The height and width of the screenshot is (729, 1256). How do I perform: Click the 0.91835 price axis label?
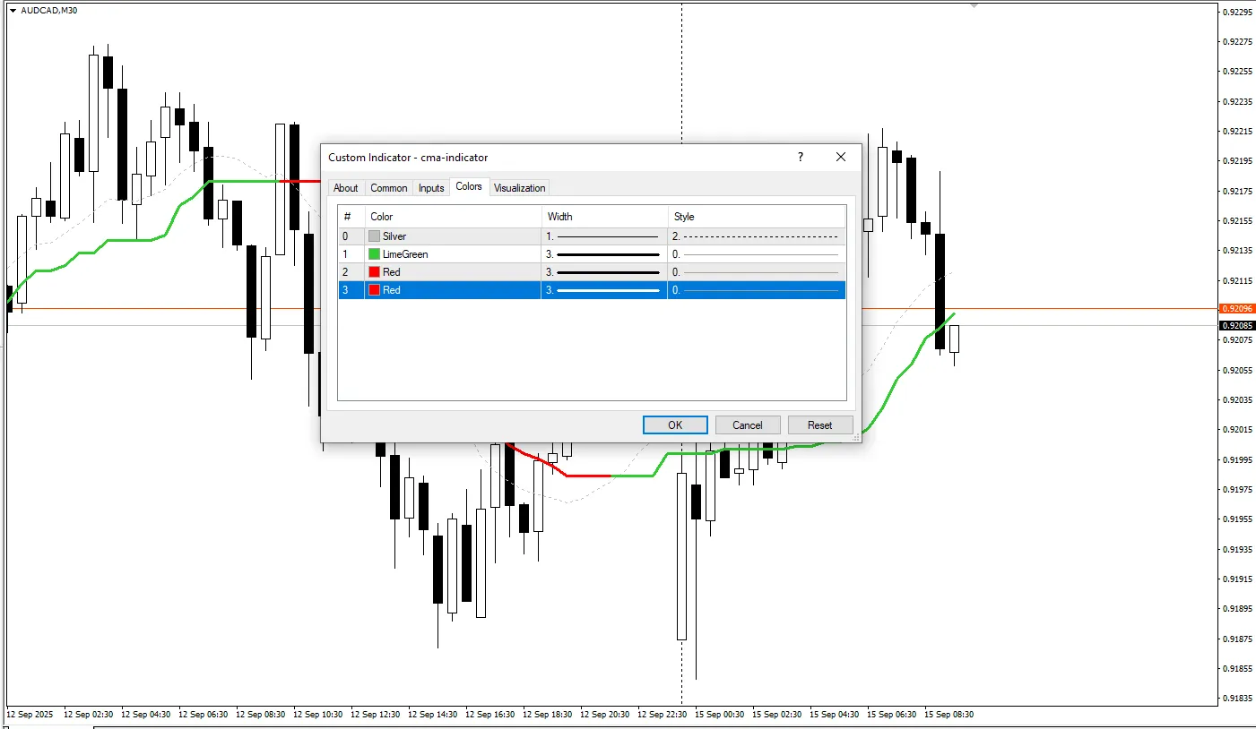(x=1237, y=699)
